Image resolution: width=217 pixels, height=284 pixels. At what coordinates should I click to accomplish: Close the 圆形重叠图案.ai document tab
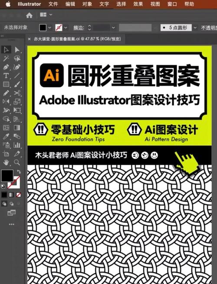[x=29, y=39]
